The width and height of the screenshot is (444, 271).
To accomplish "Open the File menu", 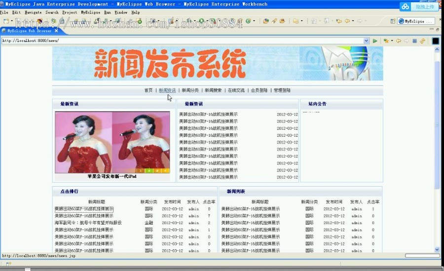I will (4, 12).
